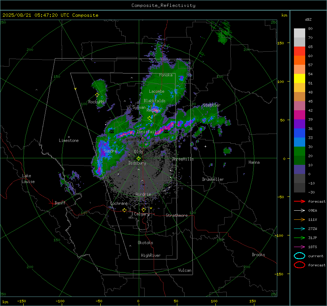Select the 09EA legend label
This screenshot has width=327, height=306.
pyautogui.click(x=312, y=211)
